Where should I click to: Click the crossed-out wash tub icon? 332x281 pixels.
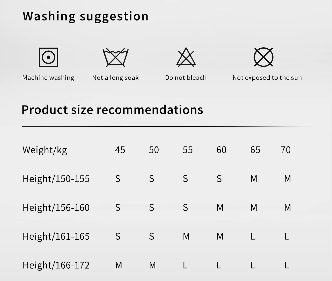pyautogui.click(x=115, y=57)
